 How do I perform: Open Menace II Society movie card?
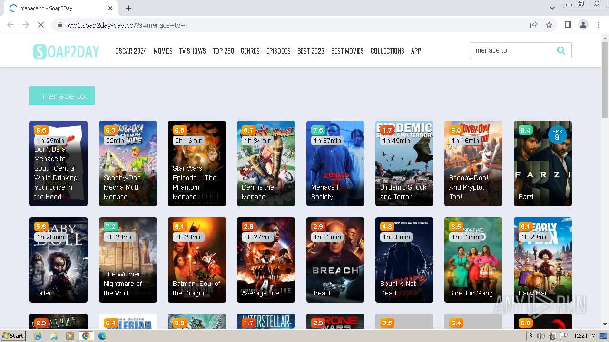tap(335, 163)
